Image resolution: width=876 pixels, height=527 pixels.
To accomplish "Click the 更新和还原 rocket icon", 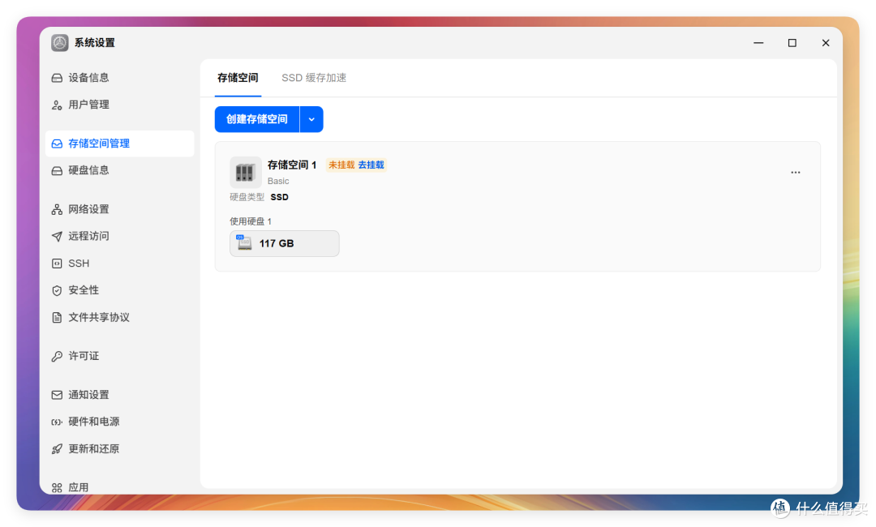I will [57, 449].
